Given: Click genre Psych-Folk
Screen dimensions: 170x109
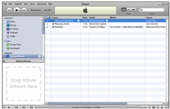Looking at the screenshot, I should coord(151,21).
